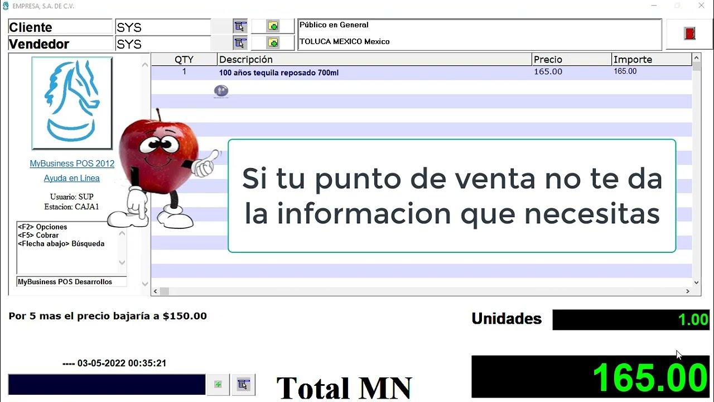Add new vendor with green plus folder icon
The image size is (714, 402).
(273, 43)
